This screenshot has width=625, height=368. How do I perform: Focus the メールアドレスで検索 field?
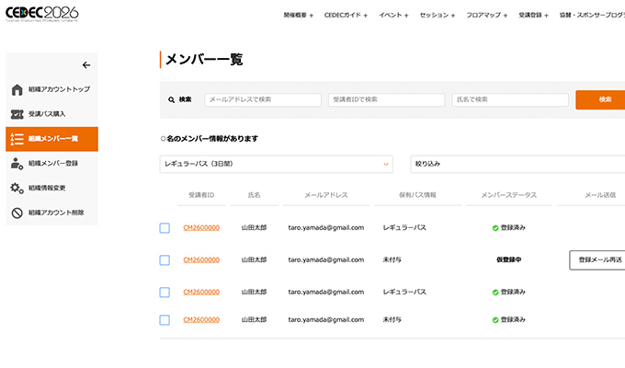(263, 99)
